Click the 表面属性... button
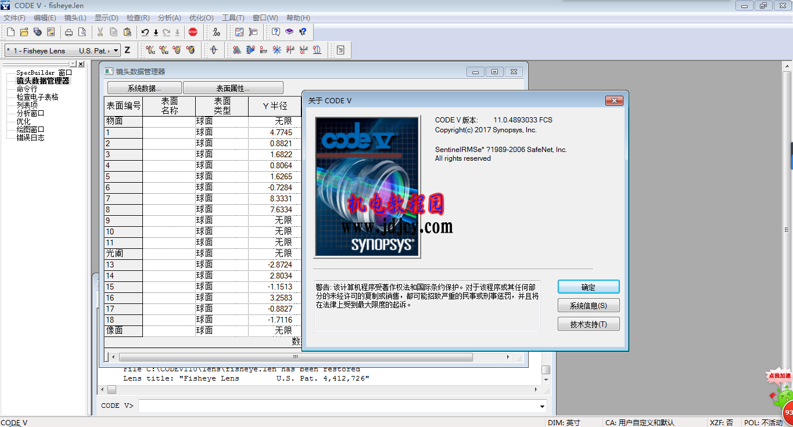 pos(233,88)
